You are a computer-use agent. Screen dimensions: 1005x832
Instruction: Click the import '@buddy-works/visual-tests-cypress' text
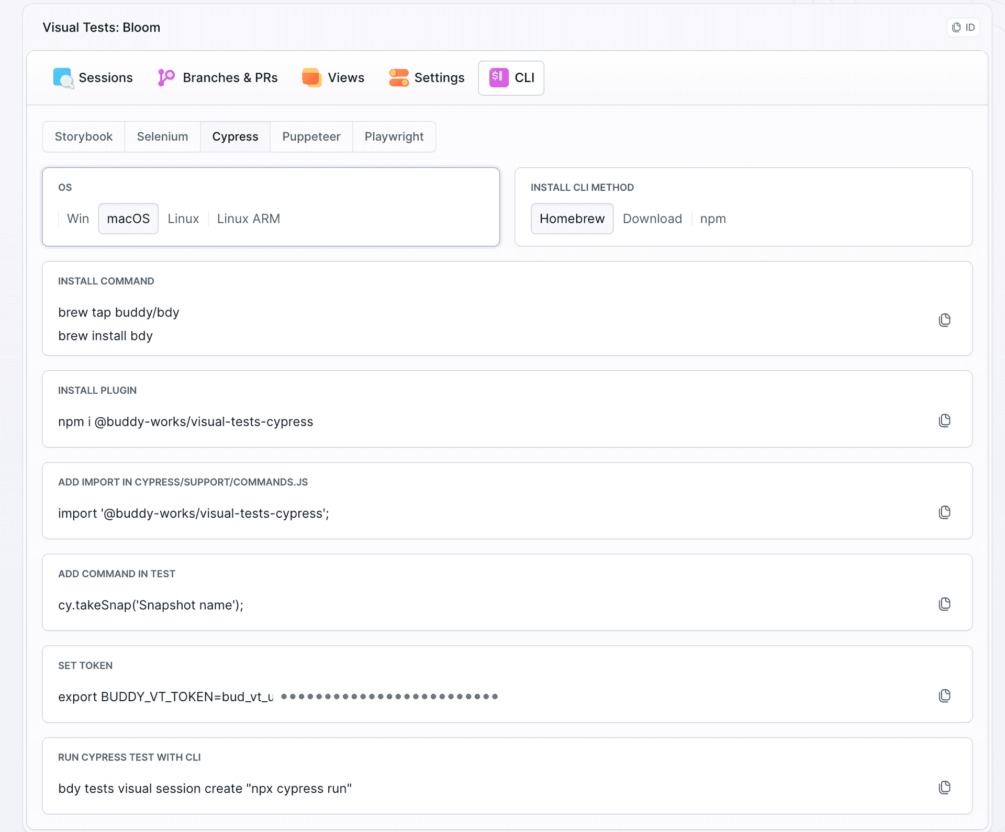(x=194, y=514)
